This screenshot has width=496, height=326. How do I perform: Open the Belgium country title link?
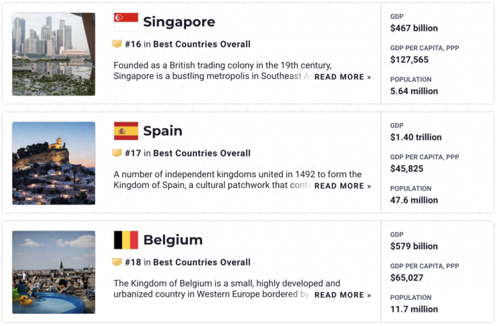click(172, 240)
